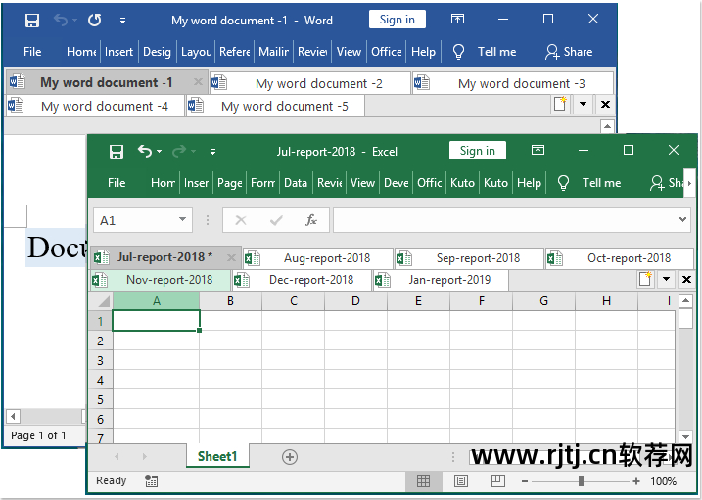
Task: Switch to Aug-report-2018 workbook tab
Action: tap(318, 258)
